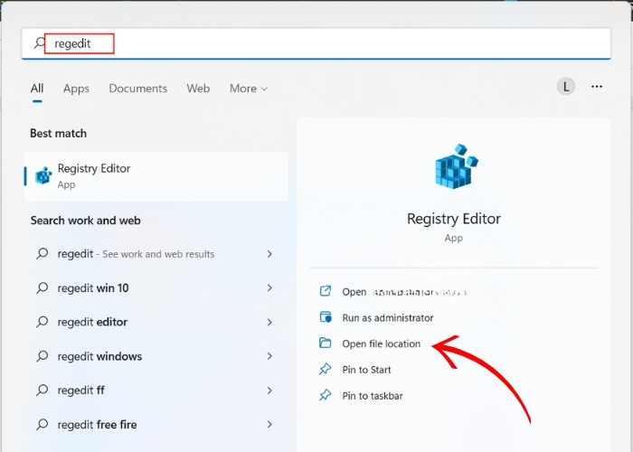
Task: Click the Pin to taskbar pin icon
Action: point(326,396)
